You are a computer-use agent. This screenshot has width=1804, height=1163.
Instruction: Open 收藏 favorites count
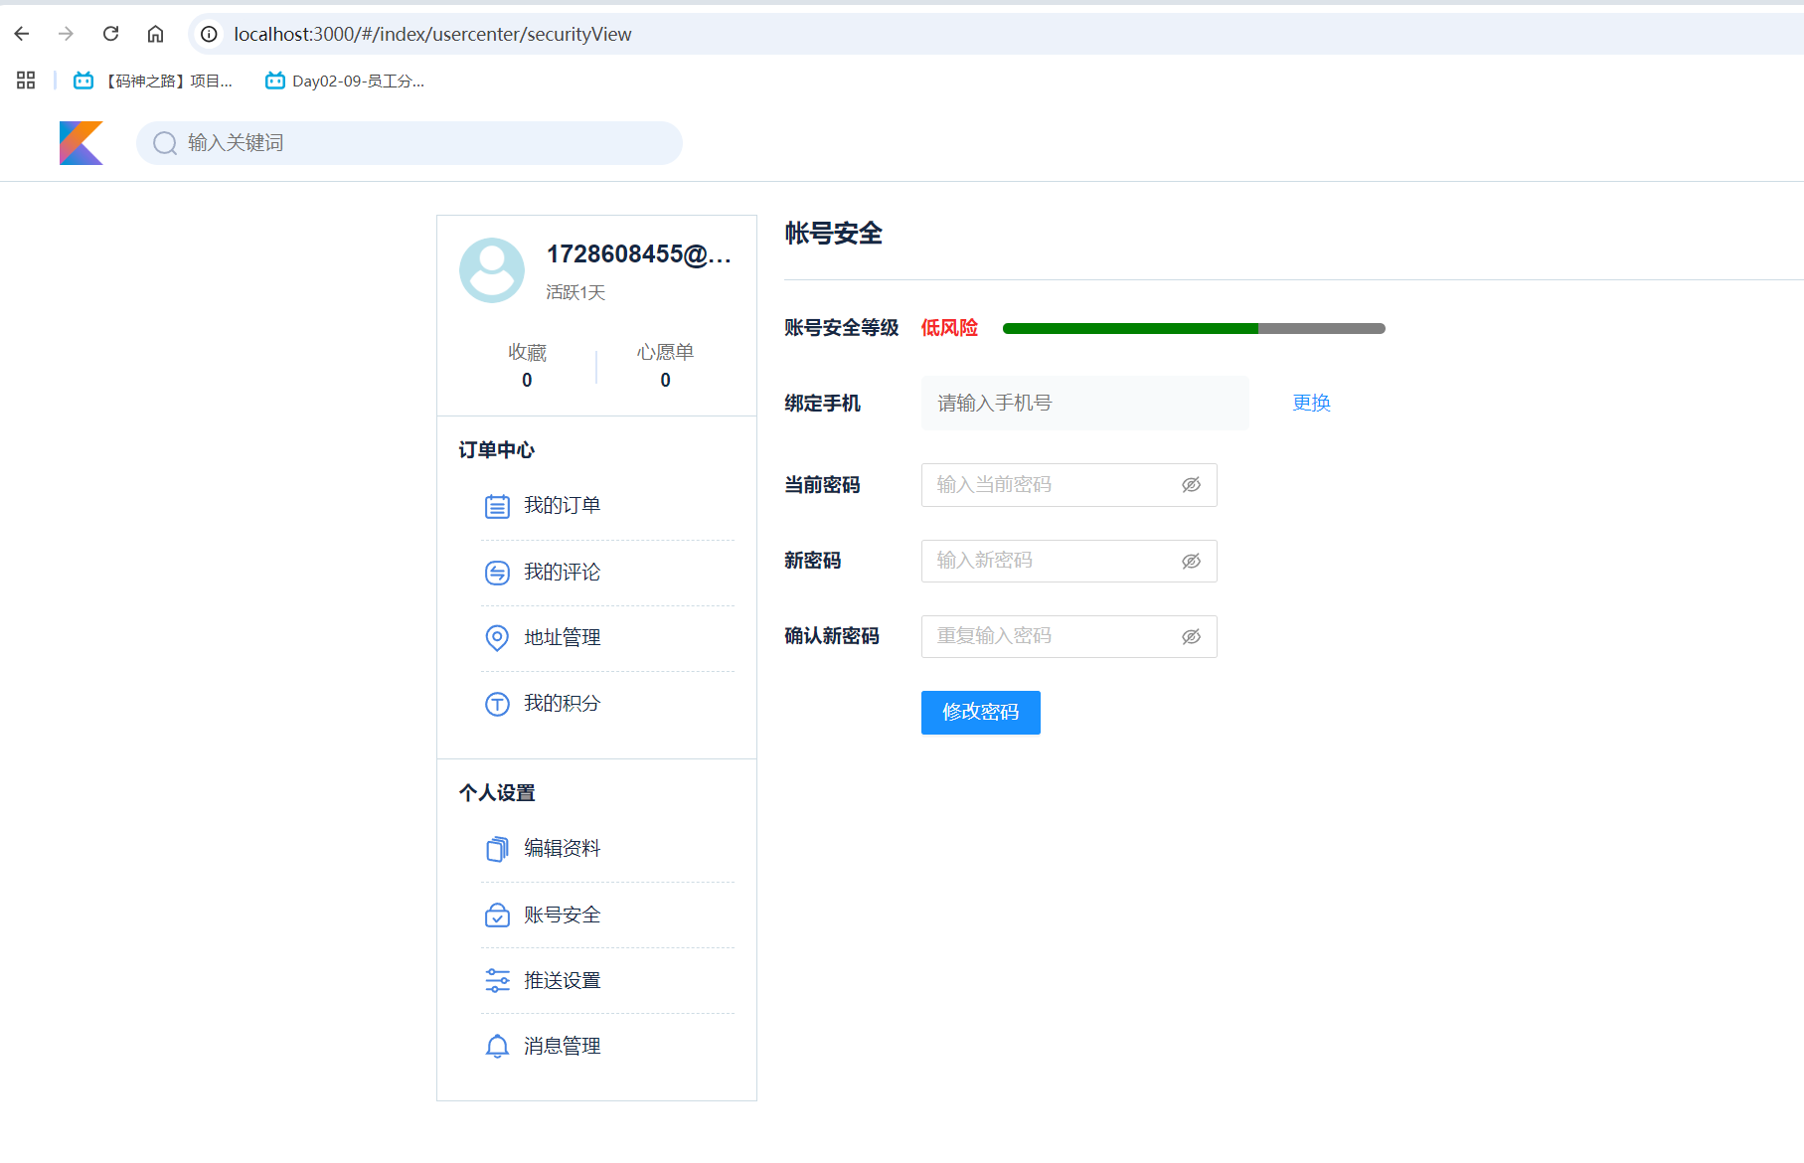pos(527,366)
